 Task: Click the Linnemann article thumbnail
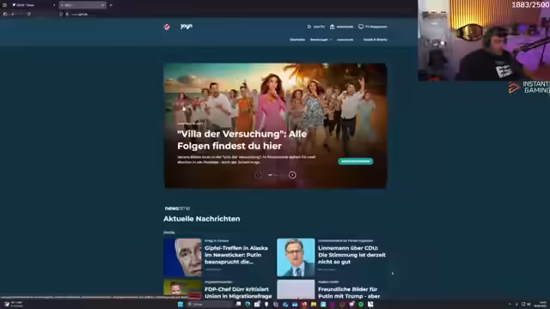pos(296,257)
